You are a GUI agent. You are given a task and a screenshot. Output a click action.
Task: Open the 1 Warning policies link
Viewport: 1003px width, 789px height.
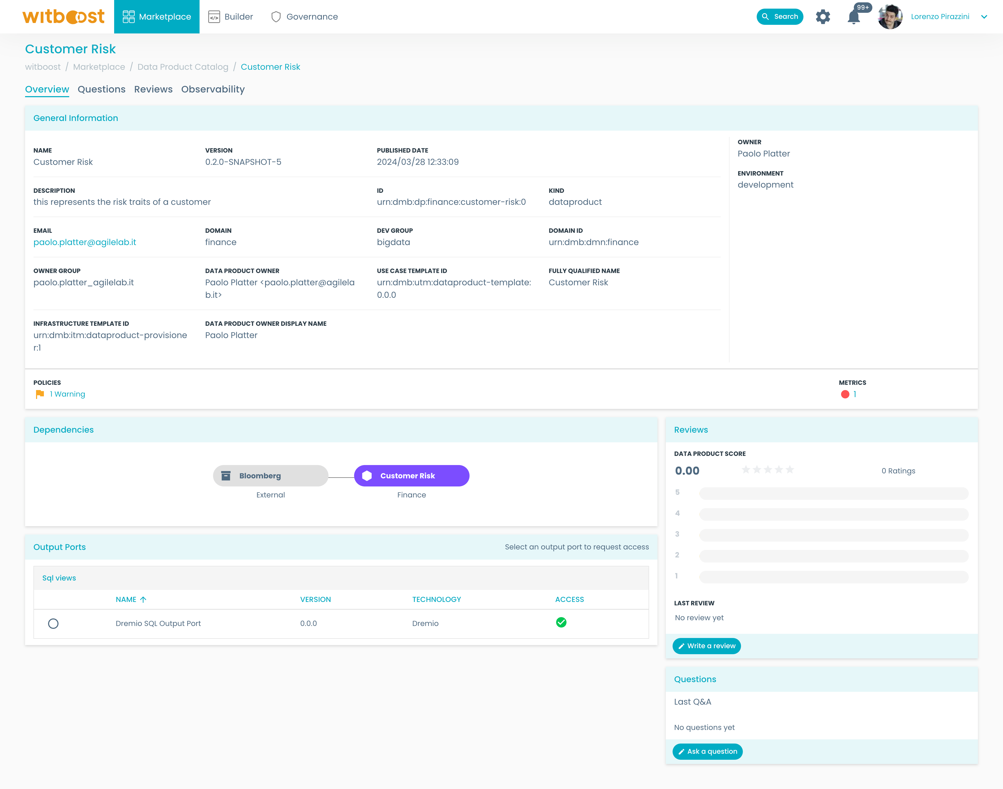(67, 394)
